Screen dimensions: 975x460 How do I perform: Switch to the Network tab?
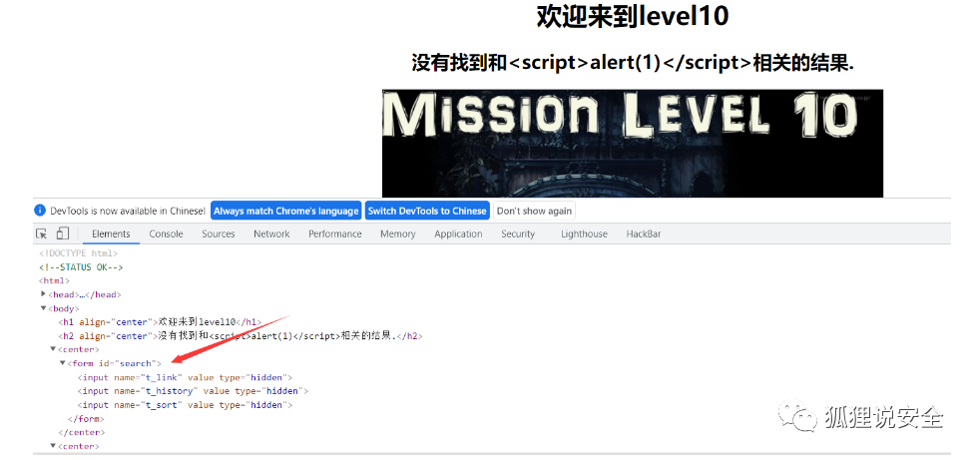(271, 233)
